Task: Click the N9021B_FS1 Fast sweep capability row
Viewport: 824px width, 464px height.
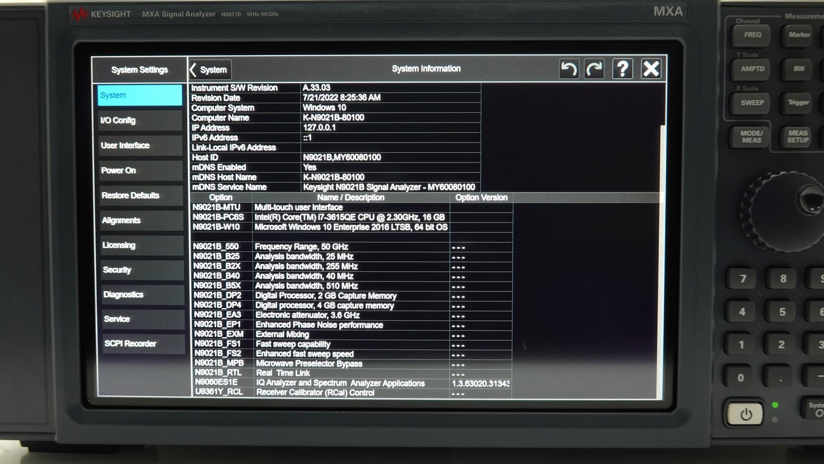Action: 353,345
